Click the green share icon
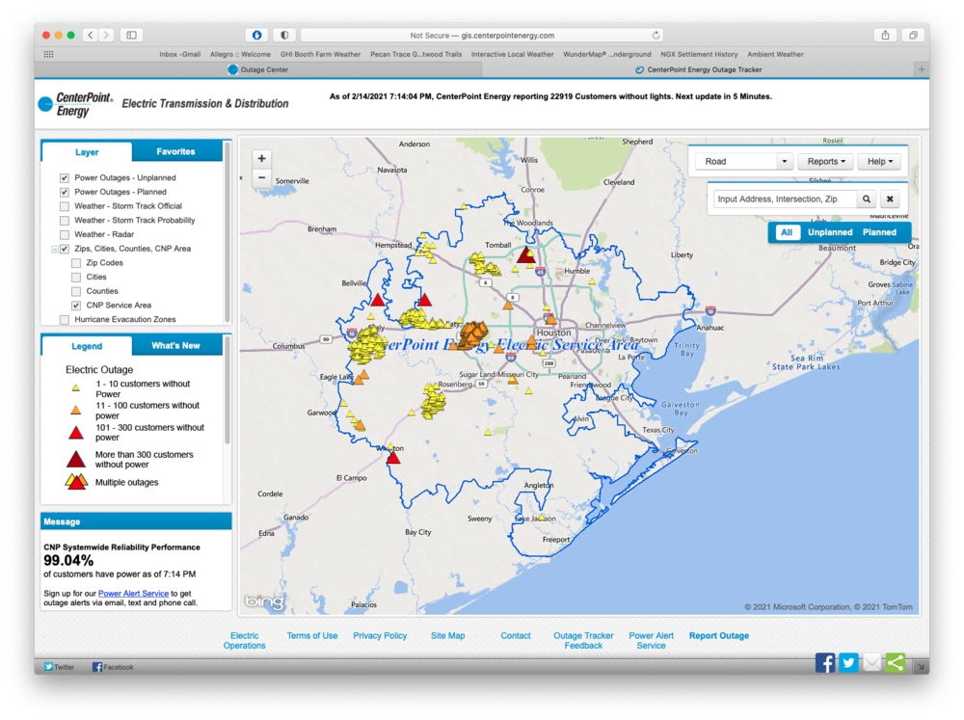The width and height of the screenshot is (964, 720). (896, 662)
